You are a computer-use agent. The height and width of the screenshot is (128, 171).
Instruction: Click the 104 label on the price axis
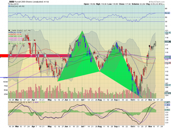tap(166, 96)
